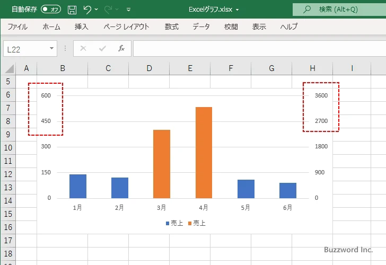This screenshot has height=265, width=386.
Task: Click the Select All corner triangle
Action: pyautogui.click(x=9, y=69)
